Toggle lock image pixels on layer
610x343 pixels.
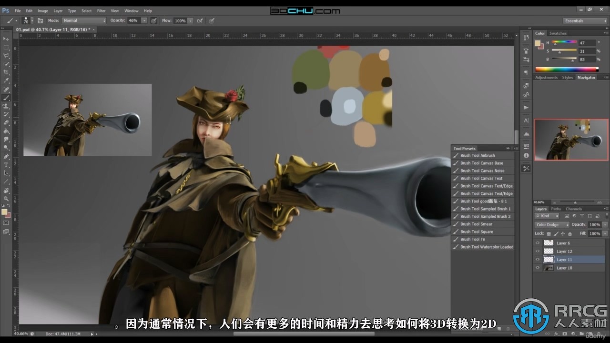coord(556,234)
